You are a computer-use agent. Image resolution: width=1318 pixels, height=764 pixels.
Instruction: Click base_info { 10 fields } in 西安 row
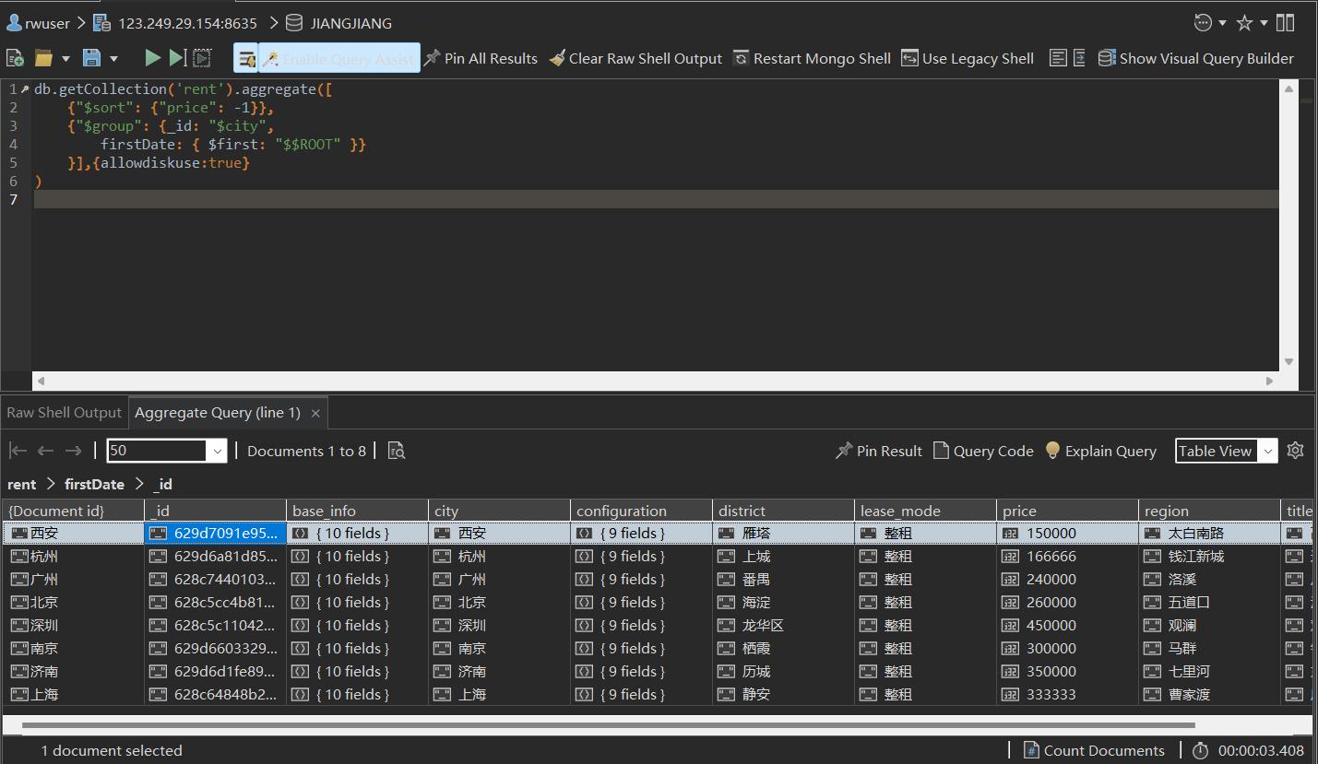[x=358, y=533]
